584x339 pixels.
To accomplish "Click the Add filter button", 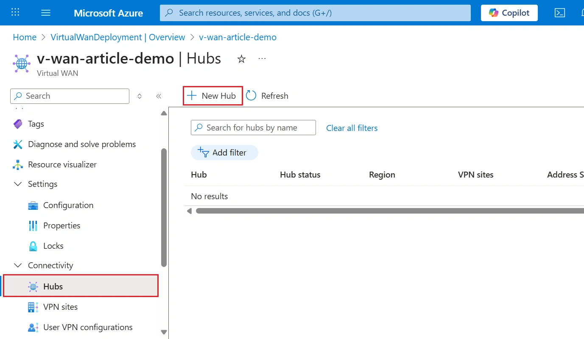I will [x=224, y=153].
